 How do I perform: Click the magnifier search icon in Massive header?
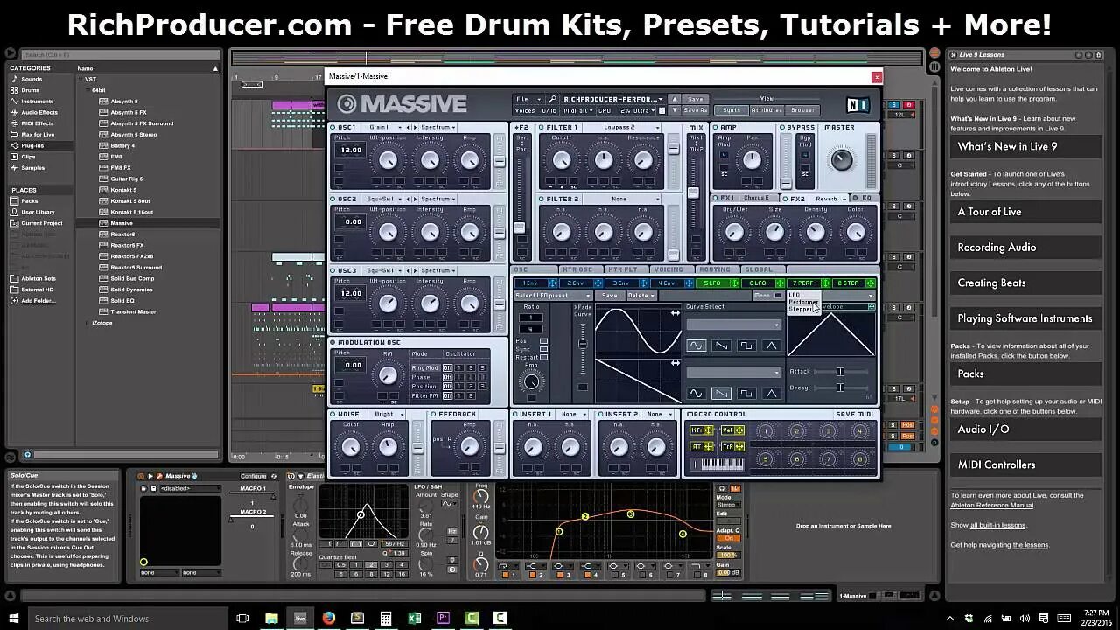552,99
